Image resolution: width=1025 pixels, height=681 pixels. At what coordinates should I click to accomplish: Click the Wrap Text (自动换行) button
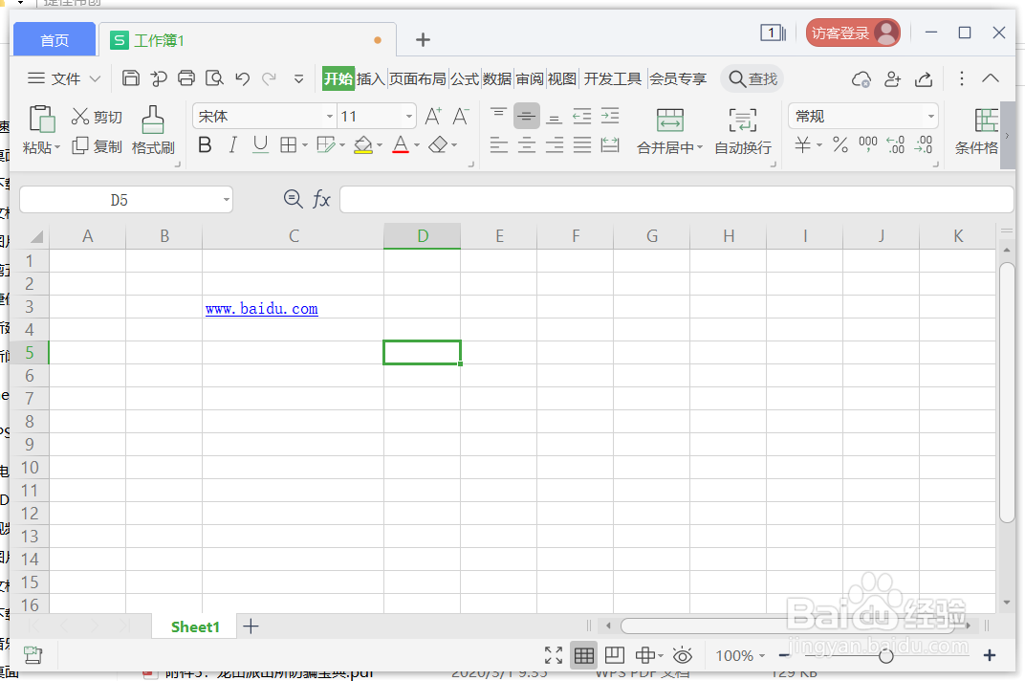pyautogui.click(x=743, y=131)
